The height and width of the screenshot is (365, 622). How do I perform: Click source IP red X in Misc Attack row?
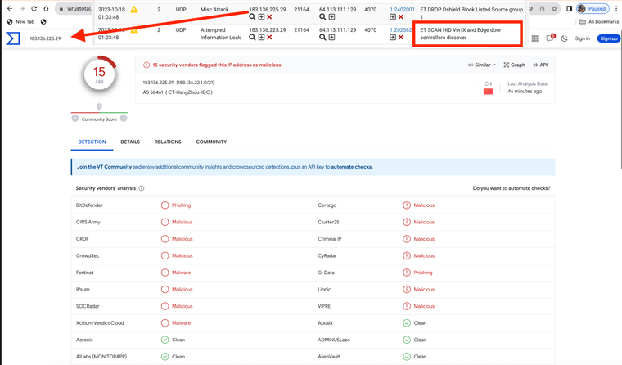pos(269,16)
